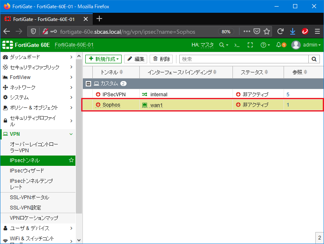Image resolution: width=324 pixels, height=244 pixels.
Task: Expand the WiFi & スイッチコントローラー menu
Action: (x=38, y=239)
